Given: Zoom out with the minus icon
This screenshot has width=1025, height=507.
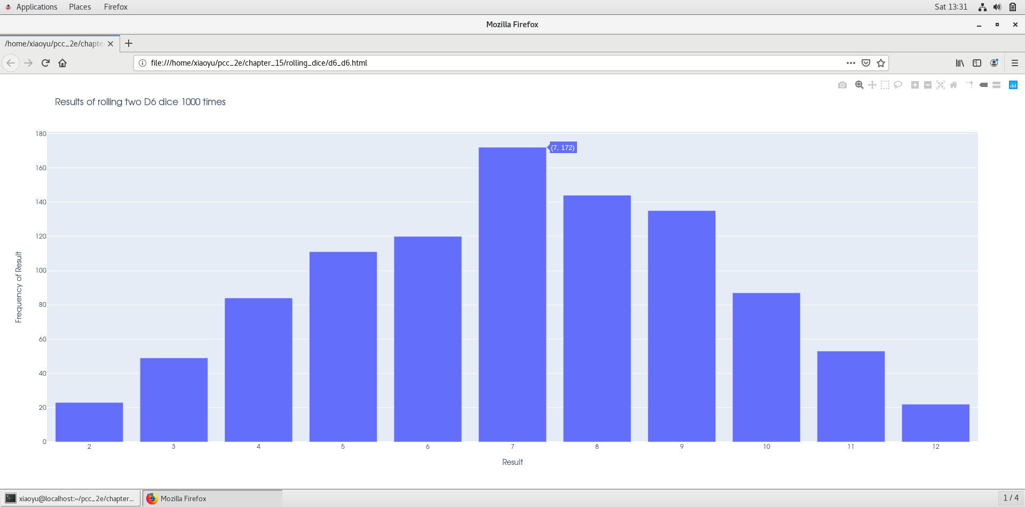Looking at the screenshot, I should tap(928, 85).
